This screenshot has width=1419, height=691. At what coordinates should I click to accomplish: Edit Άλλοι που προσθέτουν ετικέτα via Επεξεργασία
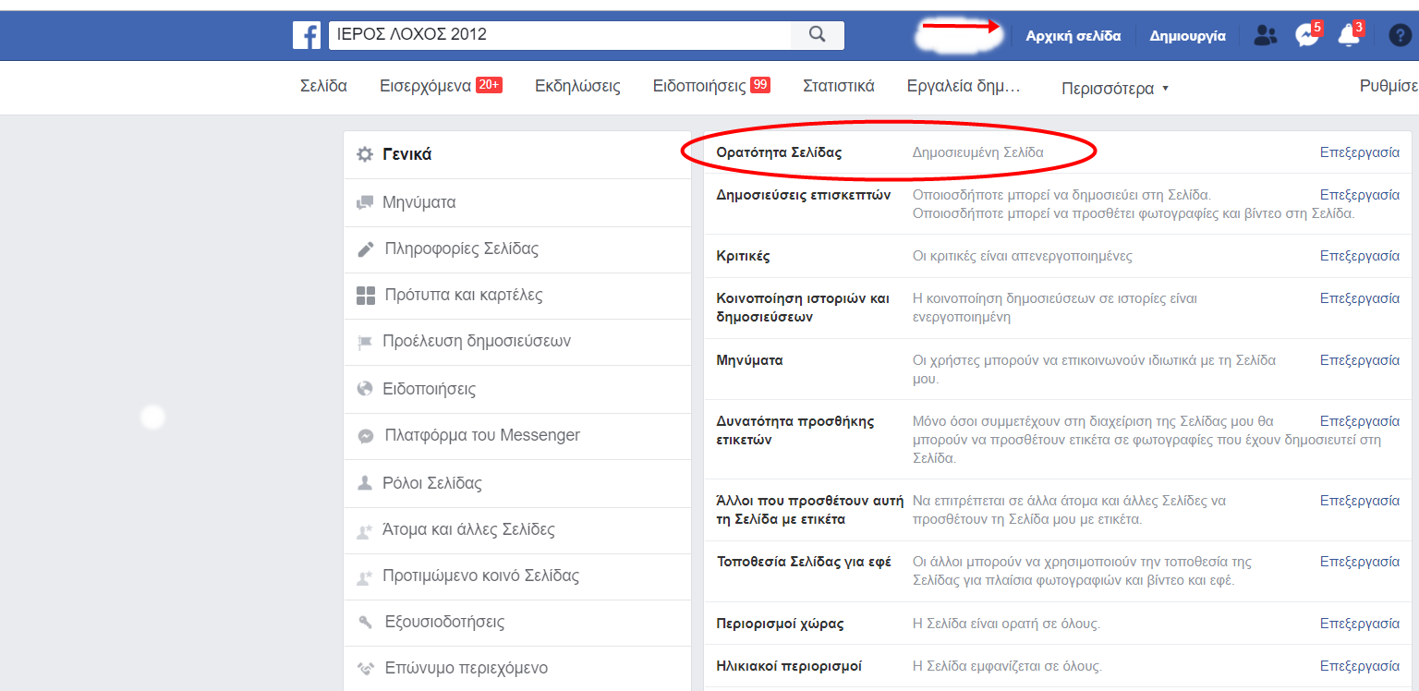(x=1360, y=501)
